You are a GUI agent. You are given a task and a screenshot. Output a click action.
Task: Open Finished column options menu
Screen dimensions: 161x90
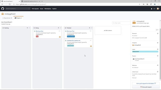tap(92, 28)
